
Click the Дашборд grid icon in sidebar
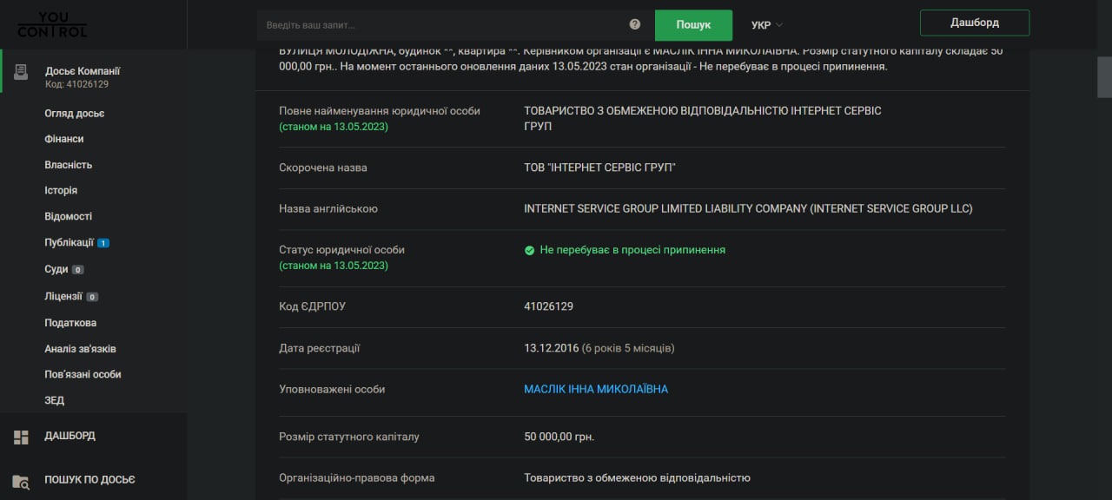21,437
